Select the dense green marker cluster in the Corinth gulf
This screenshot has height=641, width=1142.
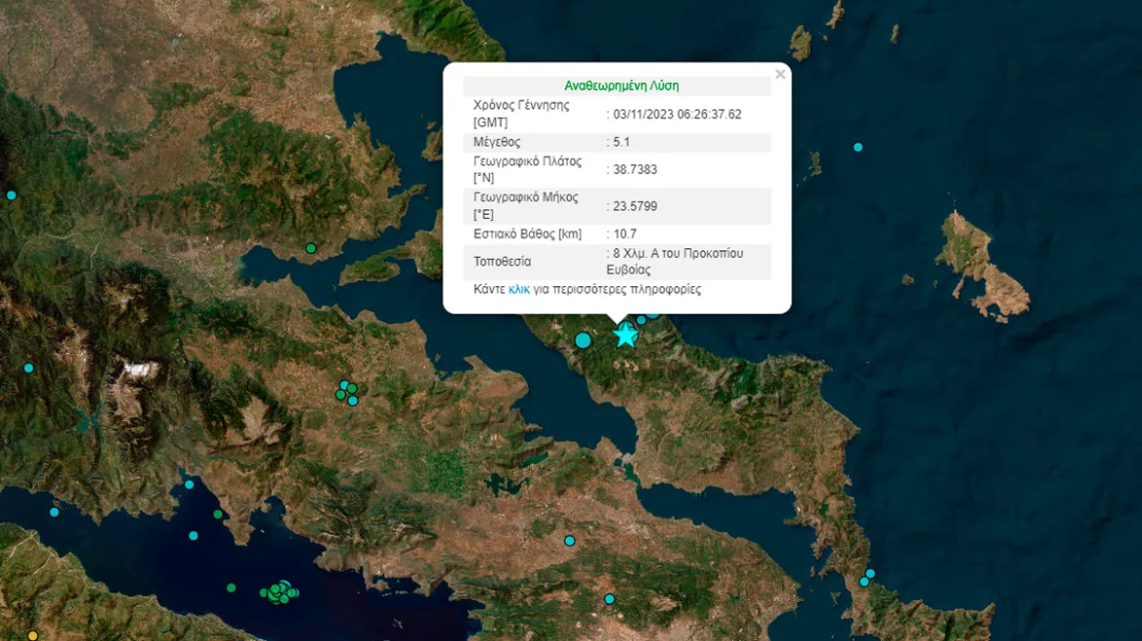280,592
